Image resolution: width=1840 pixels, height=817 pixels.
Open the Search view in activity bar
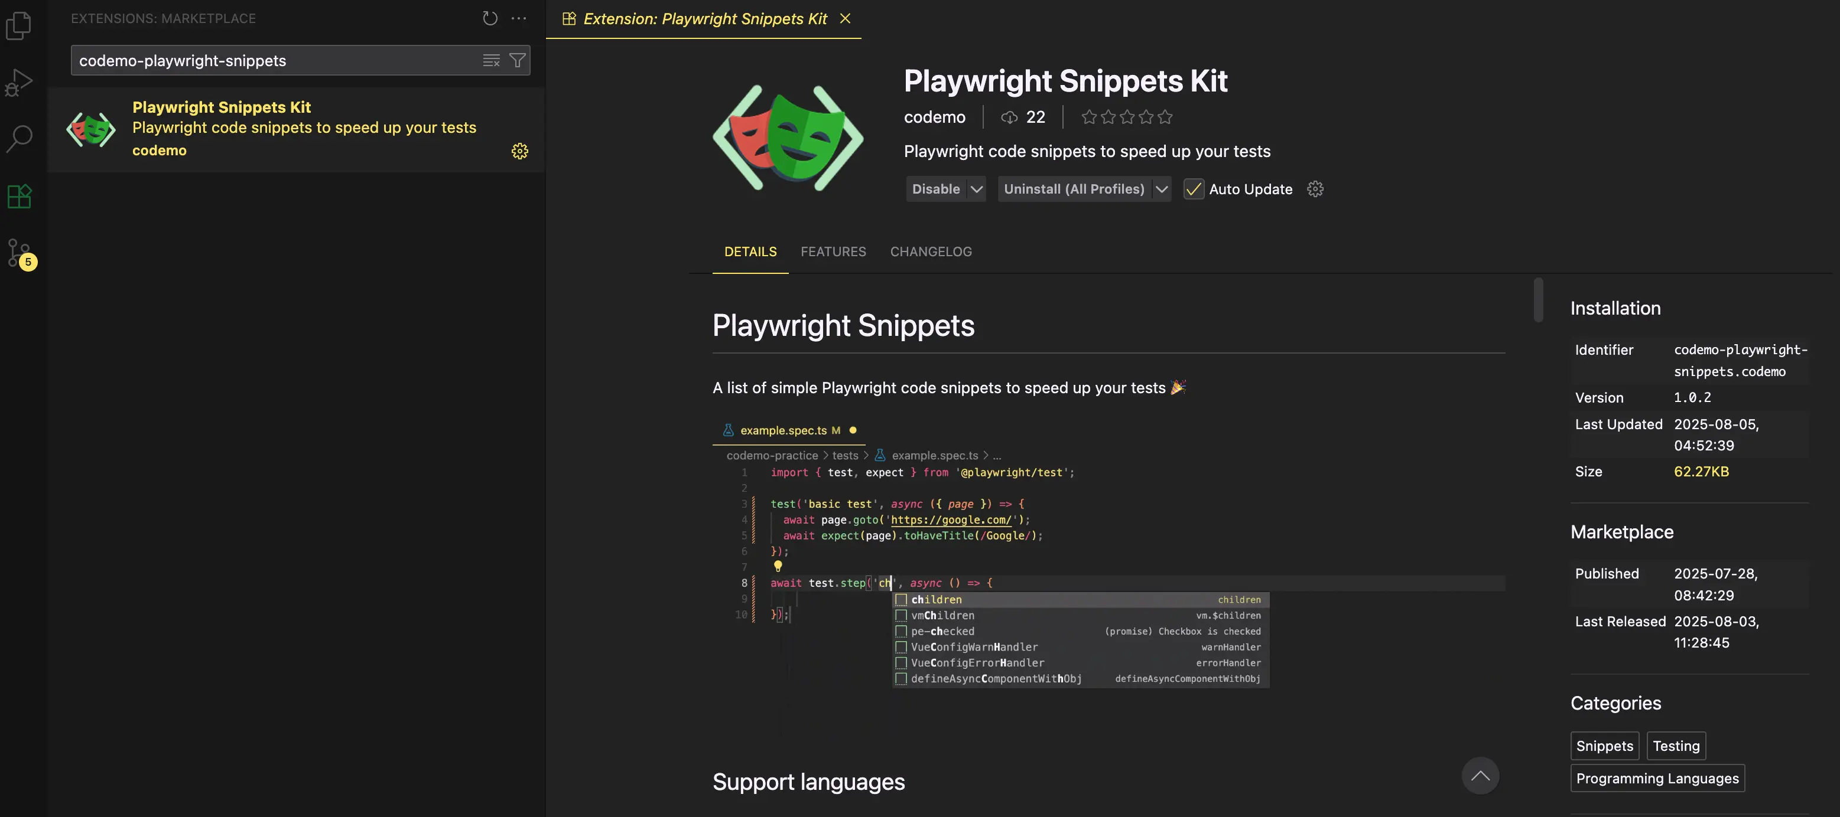coord(19,138)
